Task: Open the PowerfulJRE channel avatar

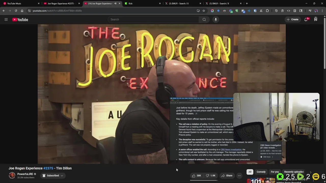Action: [12, 175]
